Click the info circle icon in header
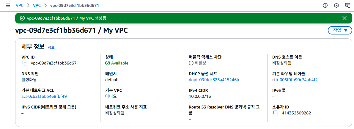This screenshot has width=354, height=129. click(x=325, y=5)
